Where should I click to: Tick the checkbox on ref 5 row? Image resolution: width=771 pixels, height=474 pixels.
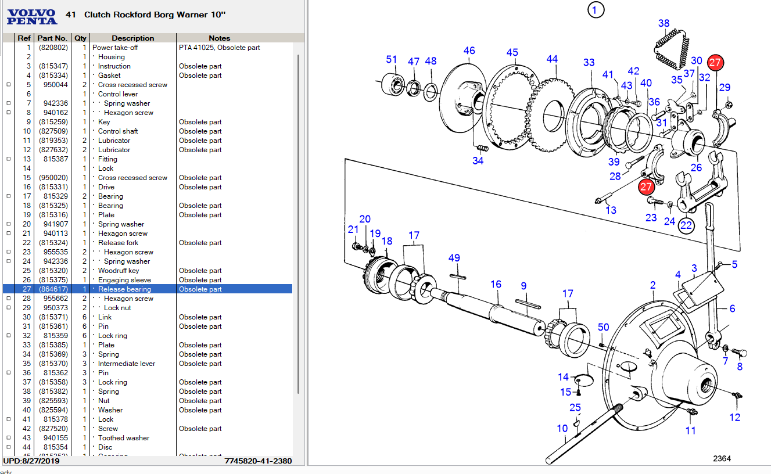coord(8,85)
